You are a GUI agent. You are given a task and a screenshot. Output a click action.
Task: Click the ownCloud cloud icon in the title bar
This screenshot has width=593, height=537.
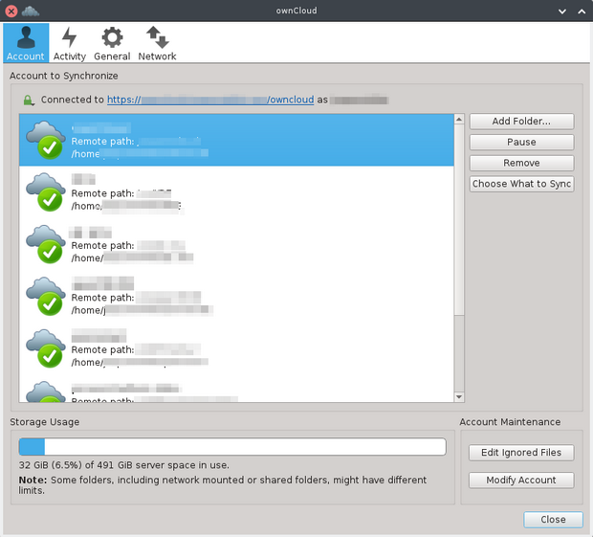31,11
